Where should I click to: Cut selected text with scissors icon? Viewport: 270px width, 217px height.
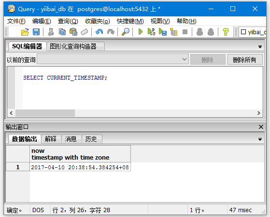51,32
